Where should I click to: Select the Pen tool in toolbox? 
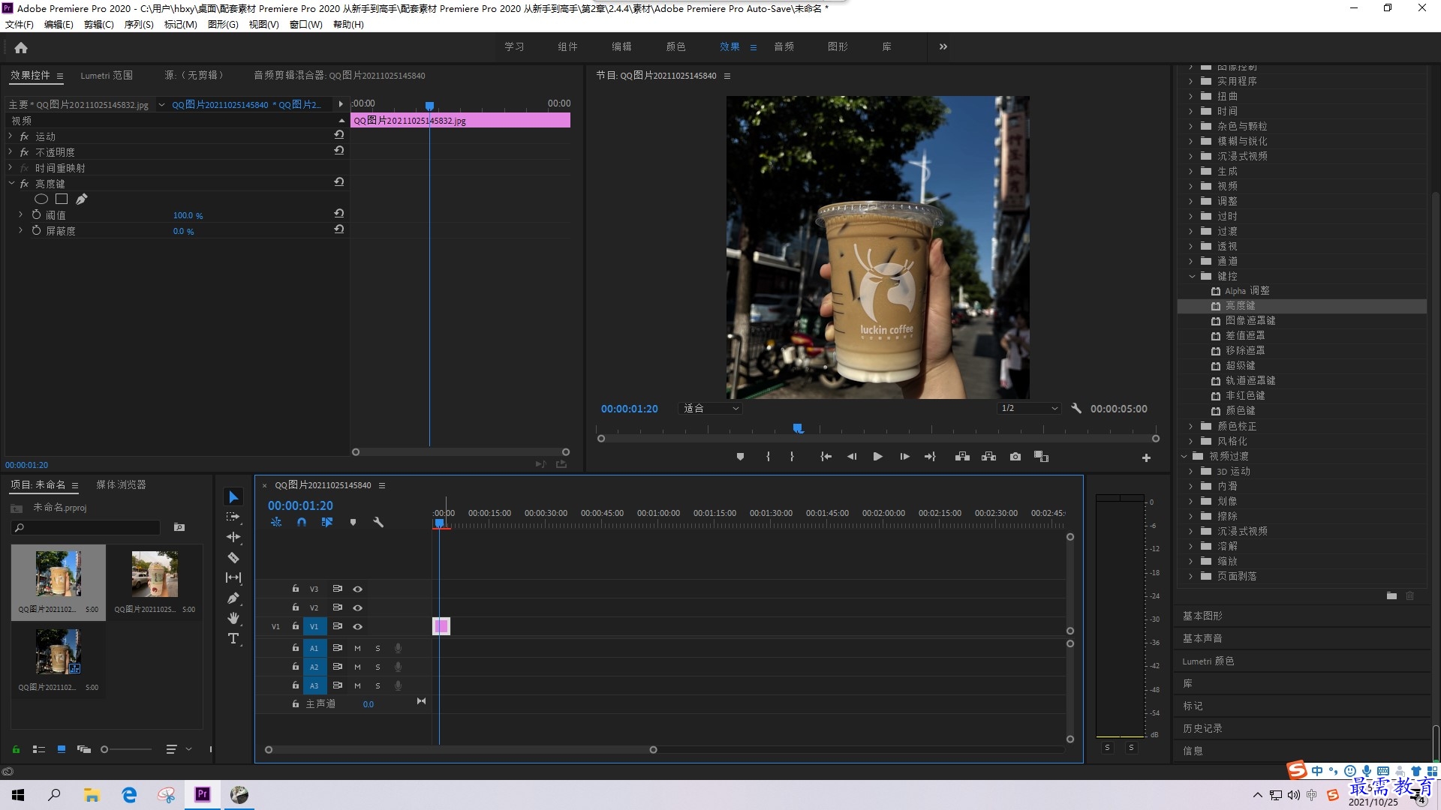tap(233, 598)
